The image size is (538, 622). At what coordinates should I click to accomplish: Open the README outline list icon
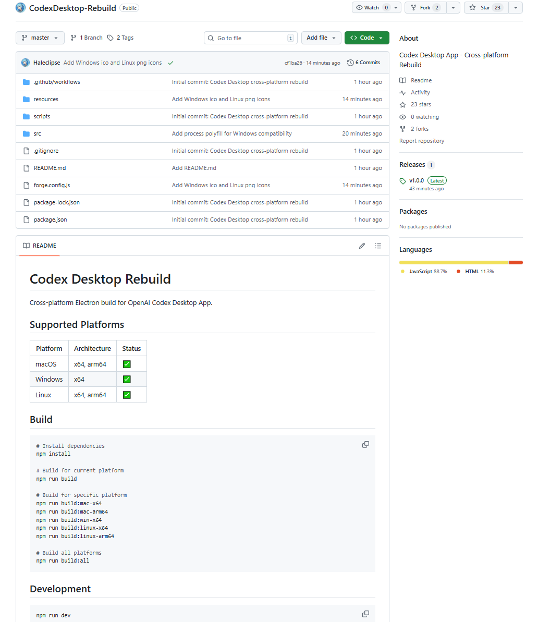(378, 246)
